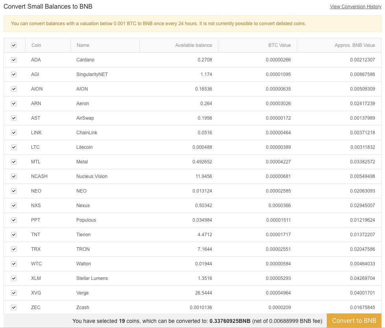The width and height of the screenshot is (385, 328).
Task: Select the MTL Metal row checkbox
Action: 14,162
